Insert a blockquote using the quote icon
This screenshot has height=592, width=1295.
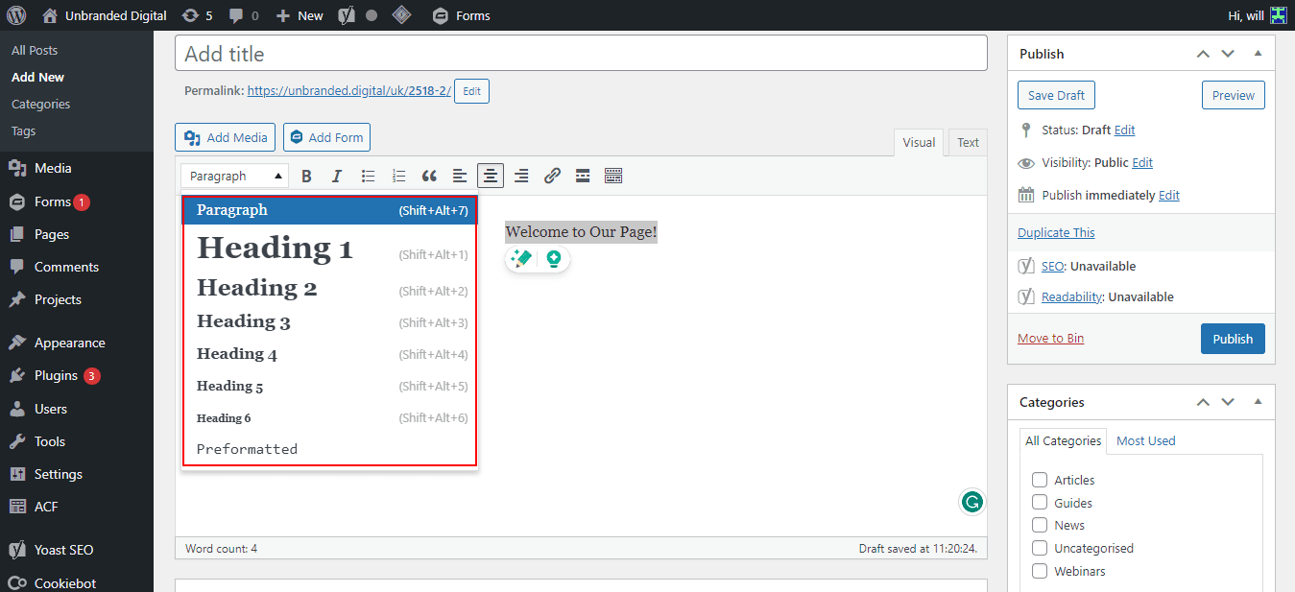[429, 176]
